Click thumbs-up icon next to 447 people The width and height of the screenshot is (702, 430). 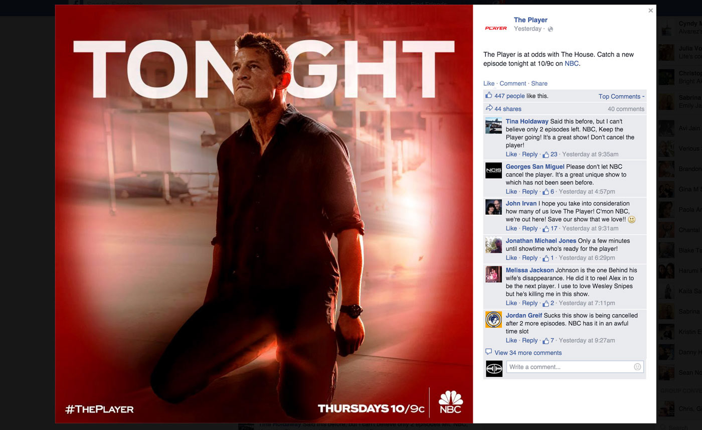(489, 95)
